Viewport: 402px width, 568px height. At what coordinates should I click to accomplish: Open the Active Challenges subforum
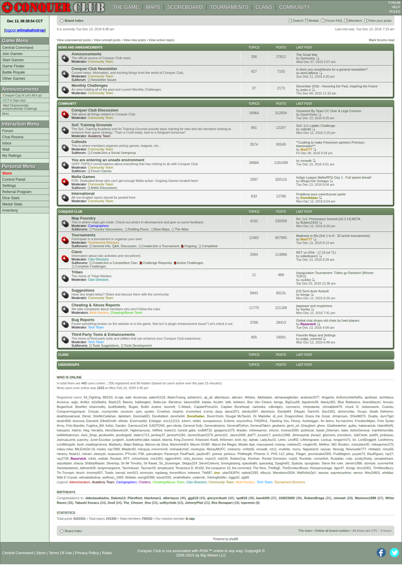click(x=190, y=263)
